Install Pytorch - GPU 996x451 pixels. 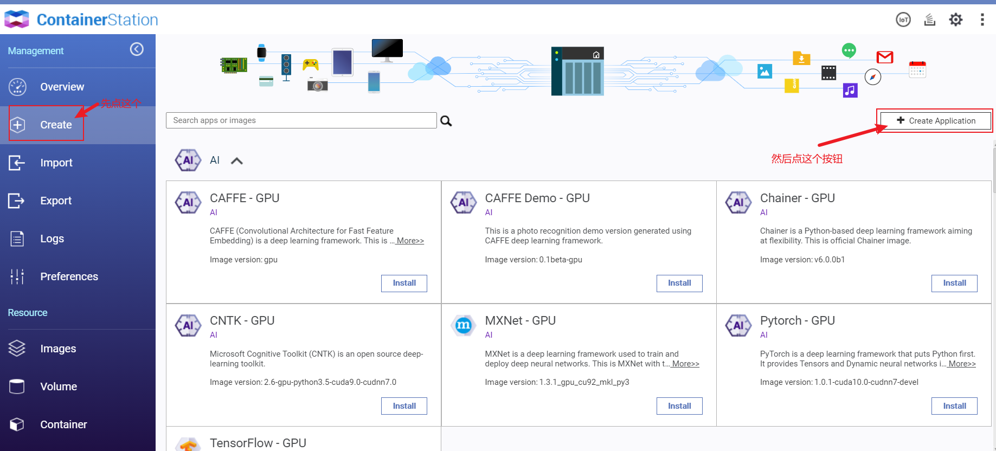click(954, 406)
